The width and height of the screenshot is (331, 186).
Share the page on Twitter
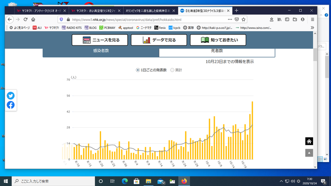coord(10,96)
